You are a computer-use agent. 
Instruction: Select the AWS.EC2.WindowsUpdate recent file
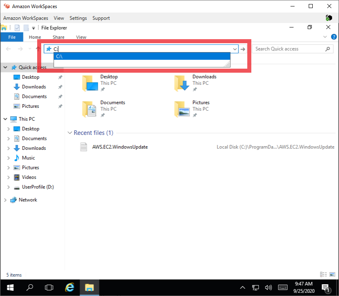click(120, 147)
